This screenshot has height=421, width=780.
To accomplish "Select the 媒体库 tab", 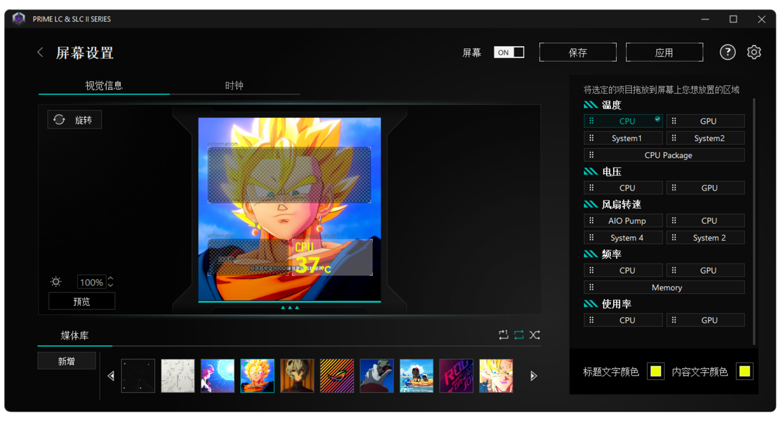I will tap(75, 335).
